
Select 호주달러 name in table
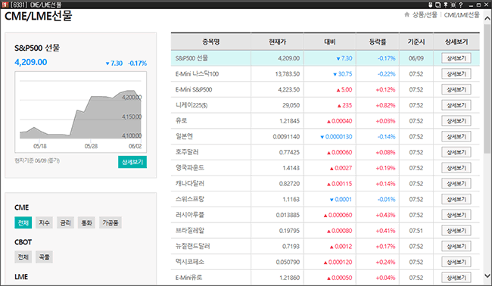(x=187, y=152)
